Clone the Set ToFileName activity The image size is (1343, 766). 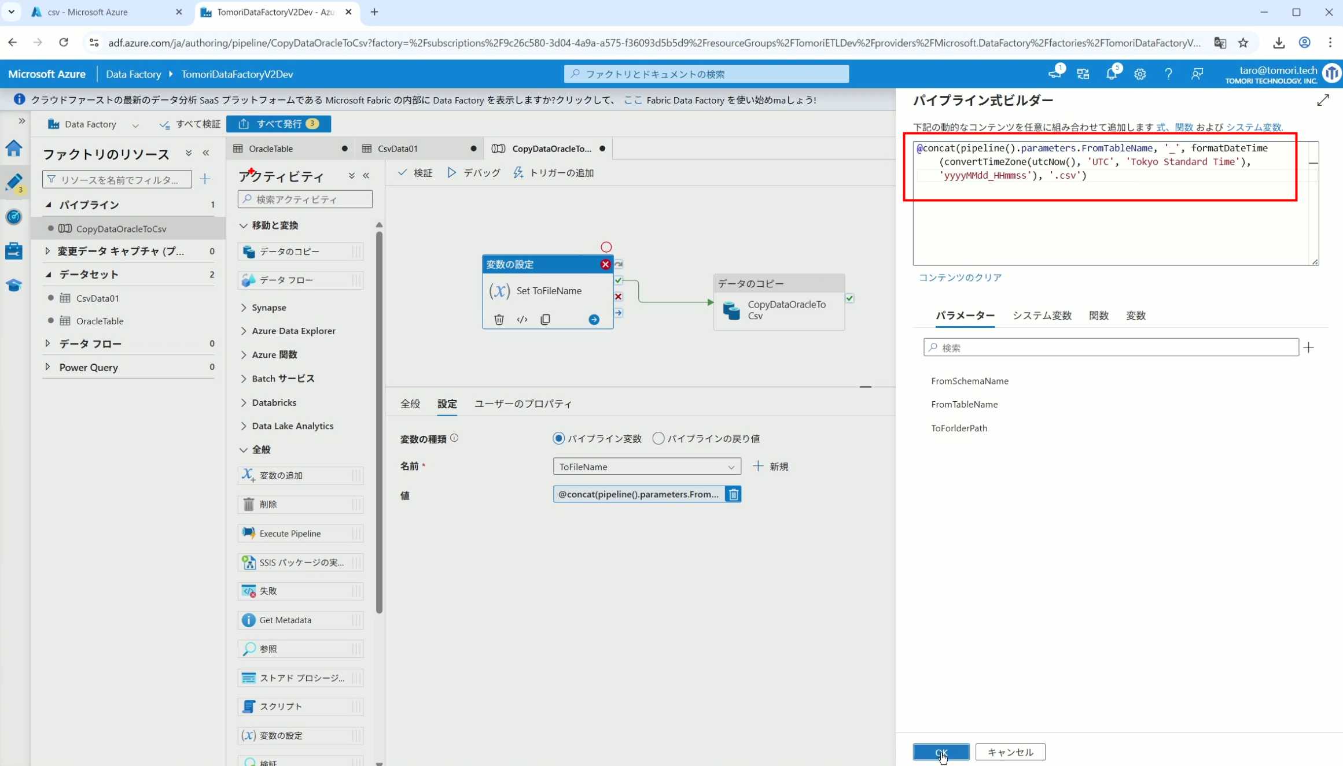point(545,319)
